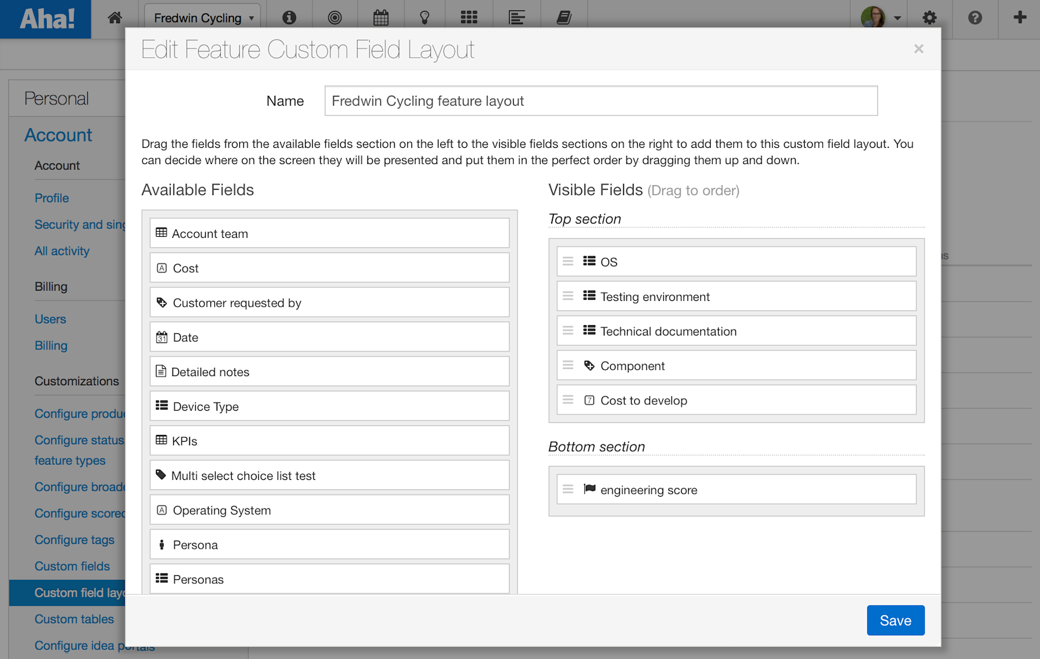The width and height of the screenshot is (1040, 659).
Task: Save the custom field layout
Action: 896,620
